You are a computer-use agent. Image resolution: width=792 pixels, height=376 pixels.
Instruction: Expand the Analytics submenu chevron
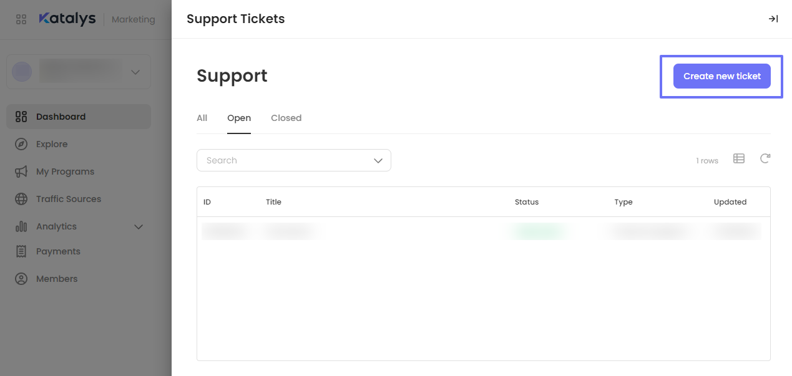pyautogui.click(x=139, y=226)
